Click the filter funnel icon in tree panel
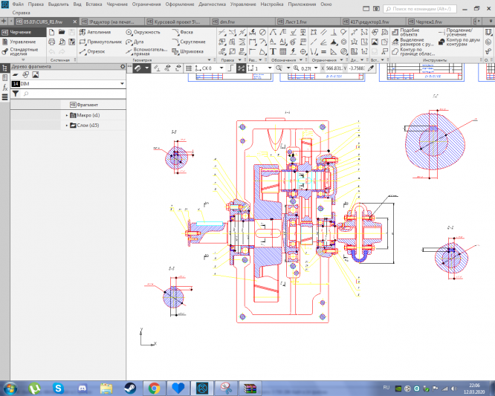Image resolution: width=495 pixels, height=396 pixels. tap(16, 94)
